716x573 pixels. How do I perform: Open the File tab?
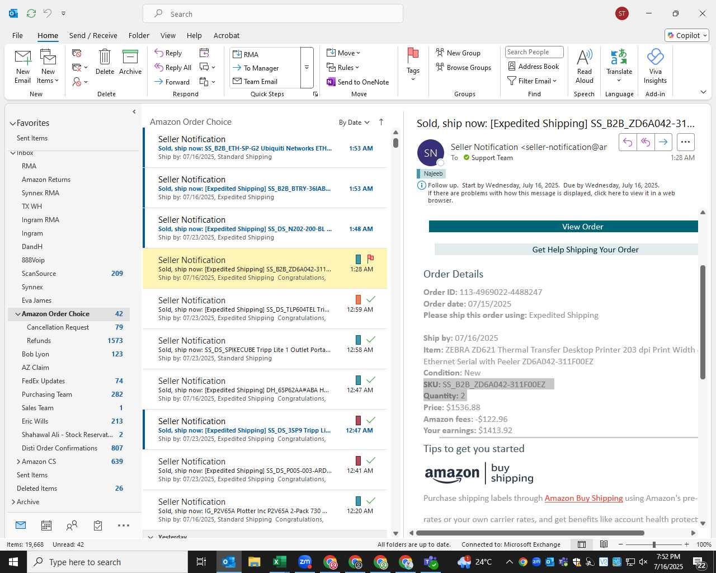click(x=17, y=35)
